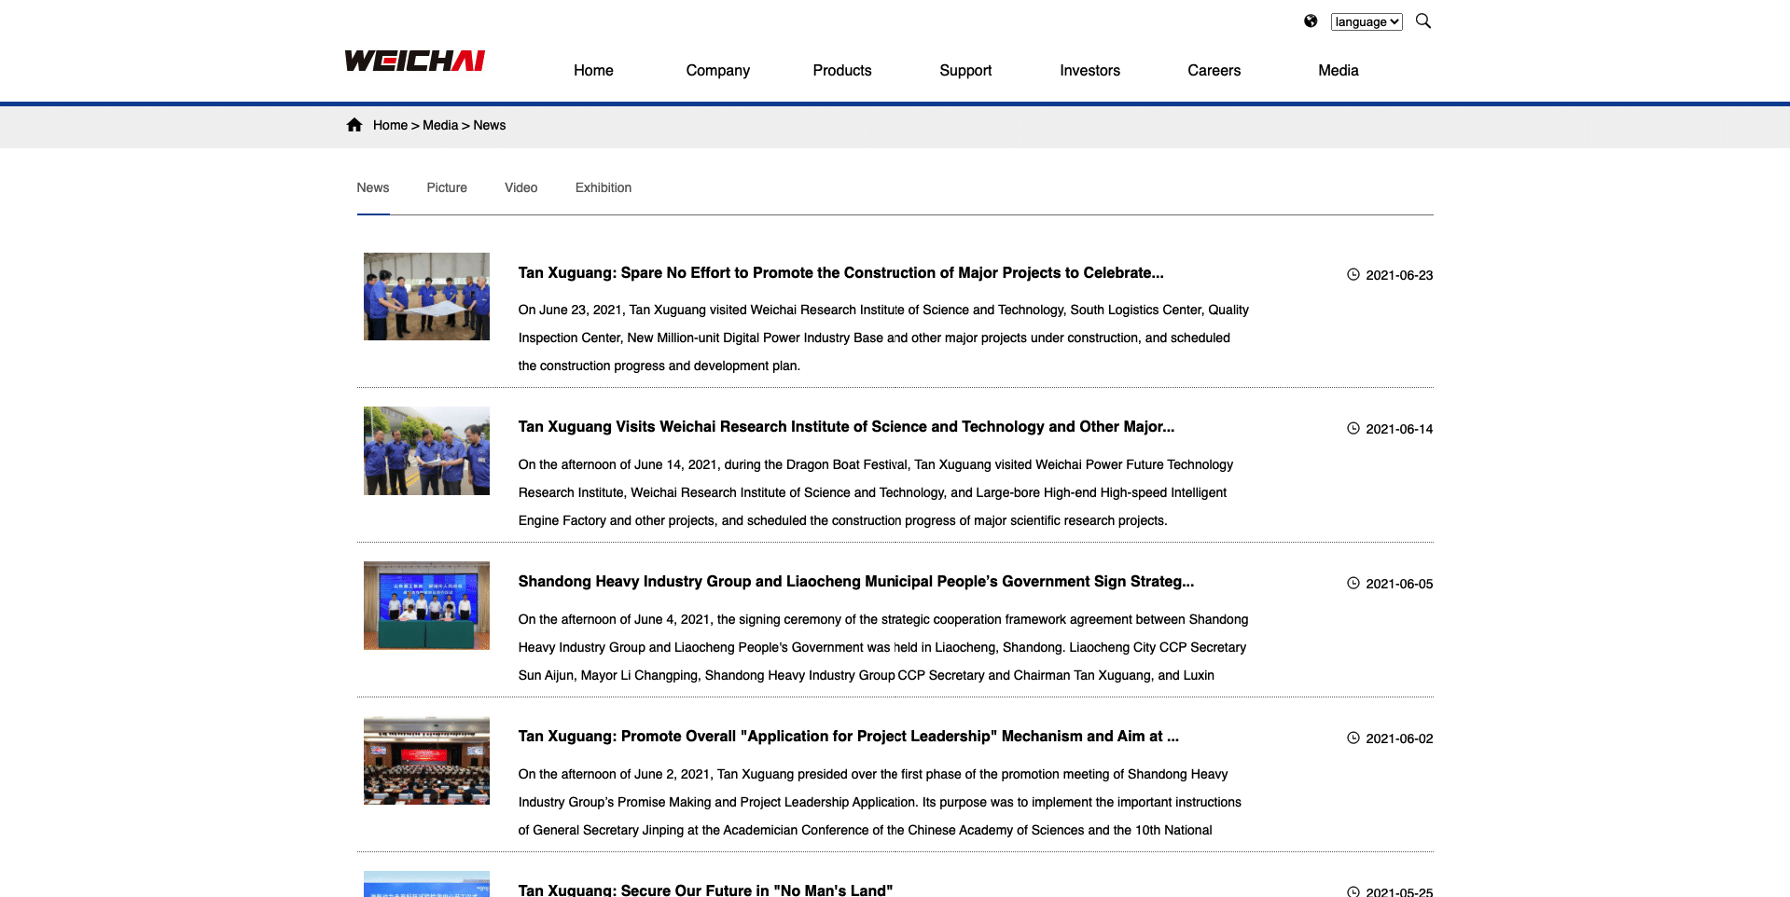Screen dimensions: 1790x897
Task: Open article 'Spare No Effort to Promote the Construction'
Action: (841, 272)
